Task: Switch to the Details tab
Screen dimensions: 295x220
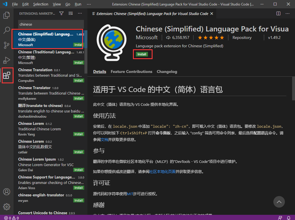Action: click(x=100, y=72)
